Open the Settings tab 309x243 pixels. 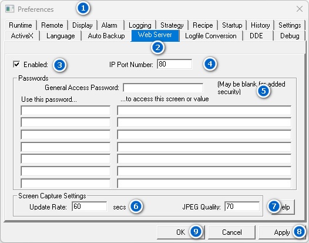coord(290,25)
